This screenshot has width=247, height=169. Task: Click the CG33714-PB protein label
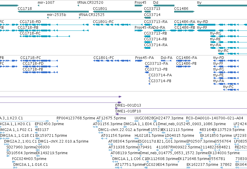click(160, 81)
